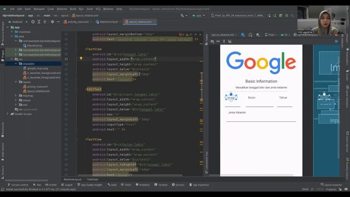Expand Gradle Scripts node
Viewport: 350px width, 197px height.
point(8,114)
